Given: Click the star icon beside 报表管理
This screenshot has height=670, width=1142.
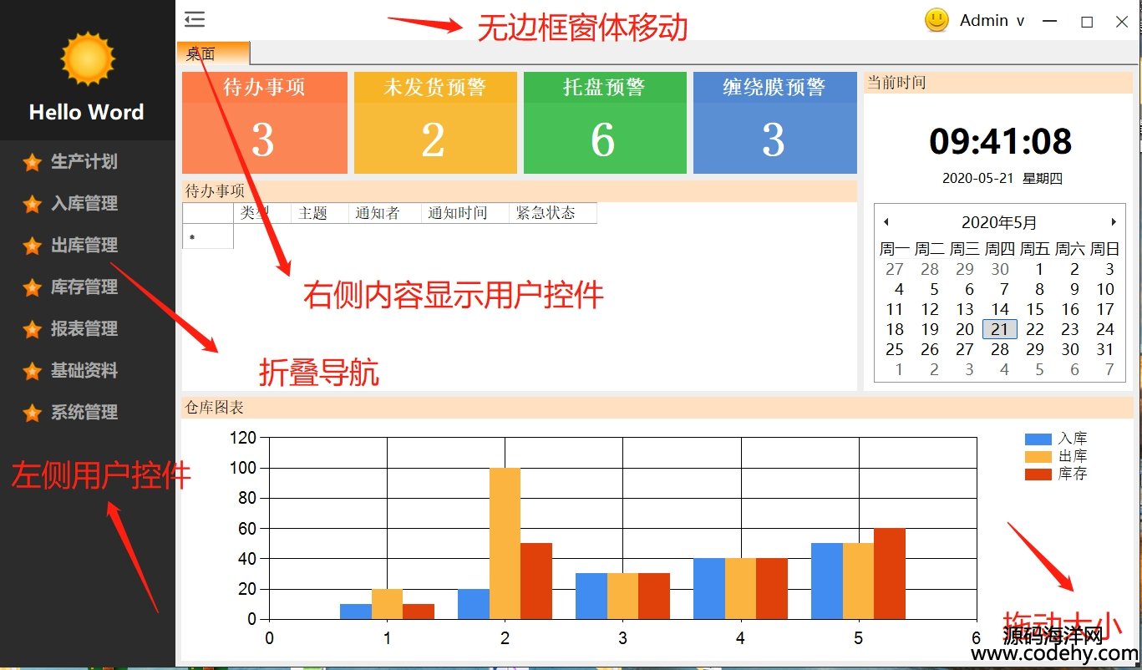Looking at the screenshot, I should 33,329.
